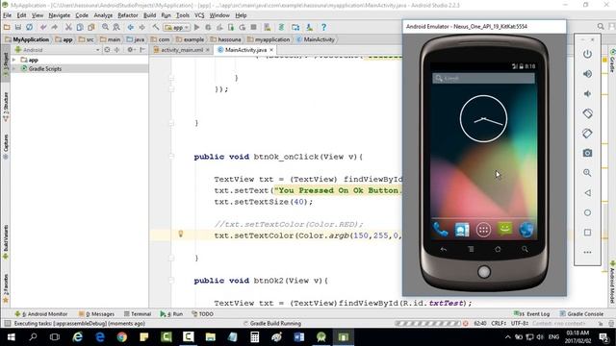Click the emulator Overview square button
616x346 pixels.
pyautogui.click(x=587, y=233)
